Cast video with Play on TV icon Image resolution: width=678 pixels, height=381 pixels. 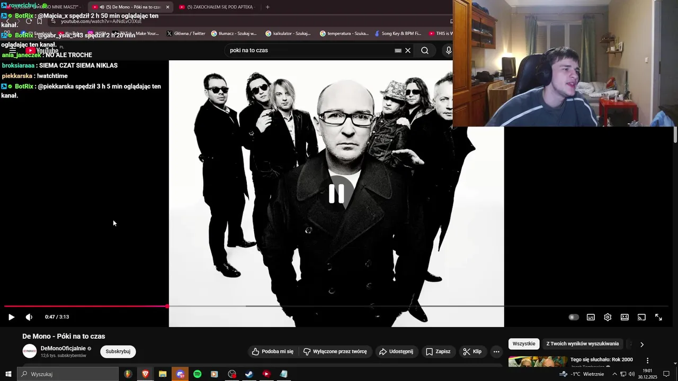click(641, 317)
